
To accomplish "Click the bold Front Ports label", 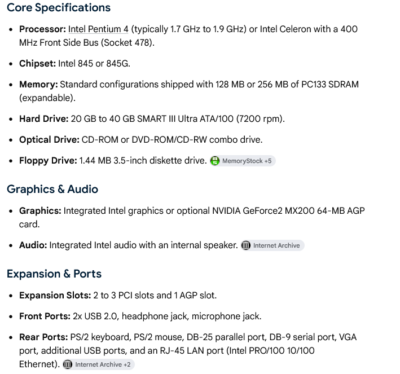I will [x=45, y=316].
